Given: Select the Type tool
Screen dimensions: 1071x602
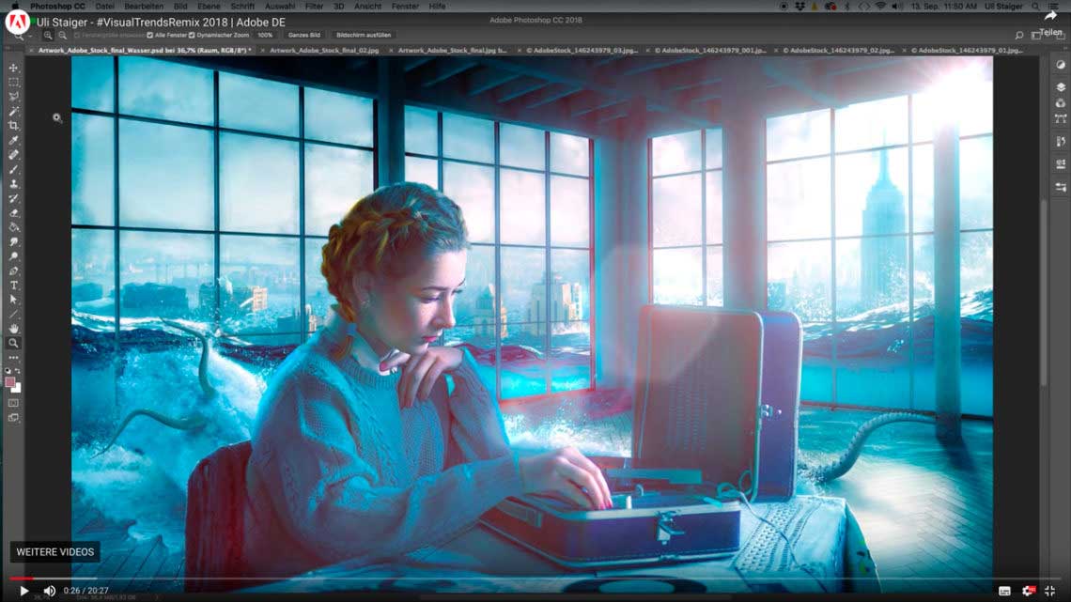Looking at the screenshot, I should (x=14, y=286).
